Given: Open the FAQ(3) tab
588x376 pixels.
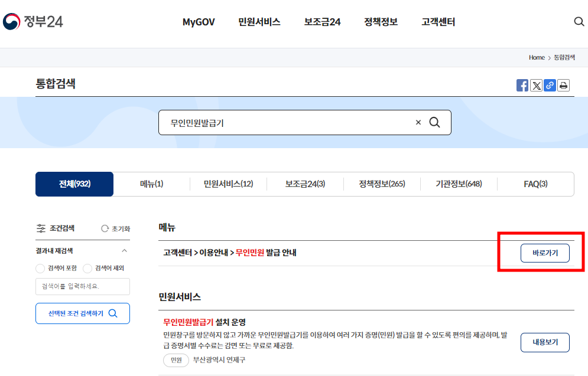Looking at the screenshot, I should tap(535, 184).
